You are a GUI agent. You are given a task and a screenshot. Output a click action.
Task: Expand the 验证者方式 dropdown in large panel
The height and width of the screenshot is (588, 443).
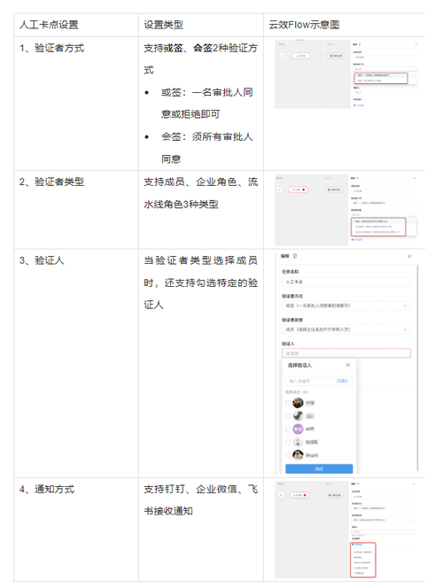pos(346,306)
